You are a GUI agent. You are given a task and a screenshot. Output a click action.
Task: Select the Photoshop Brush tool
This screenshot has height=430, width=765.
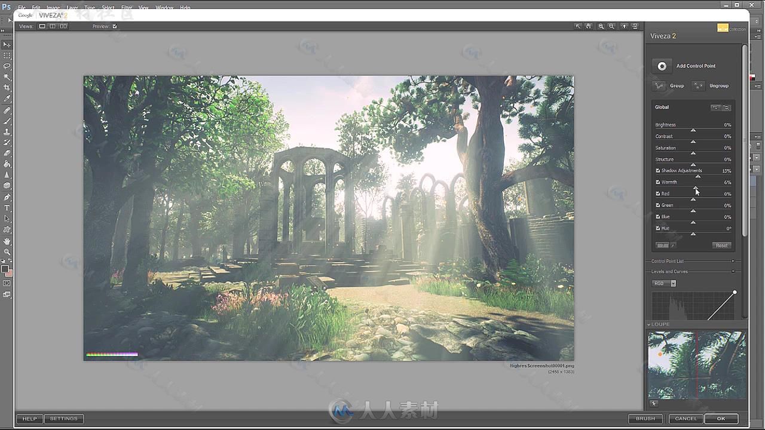(x=7, y=121)
